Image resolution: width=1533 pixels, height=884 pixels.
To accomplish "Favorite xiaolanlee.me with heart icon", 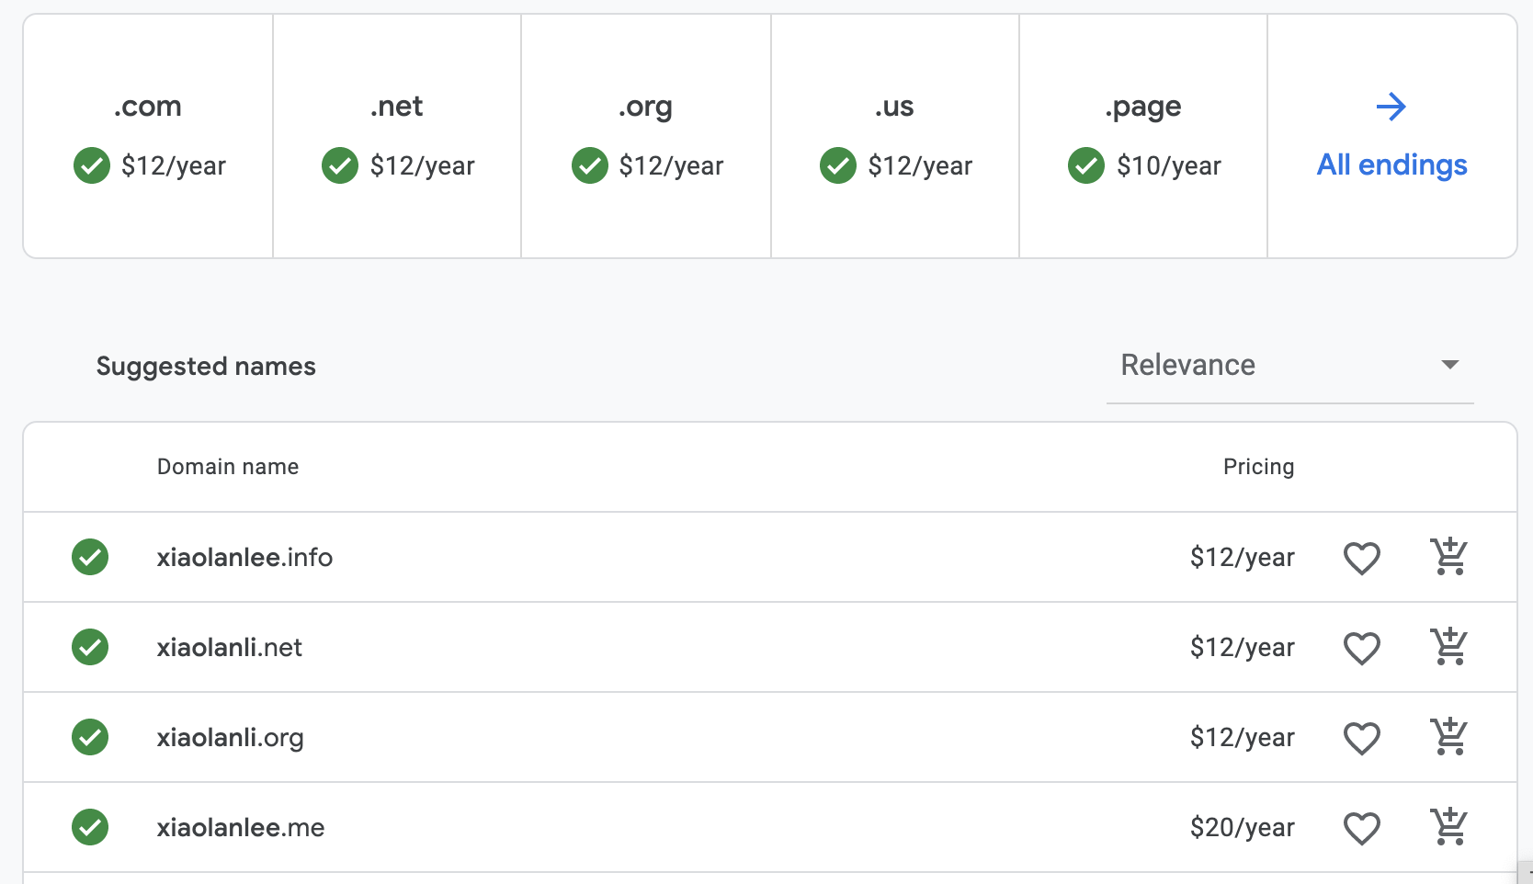I will 1361,828.
